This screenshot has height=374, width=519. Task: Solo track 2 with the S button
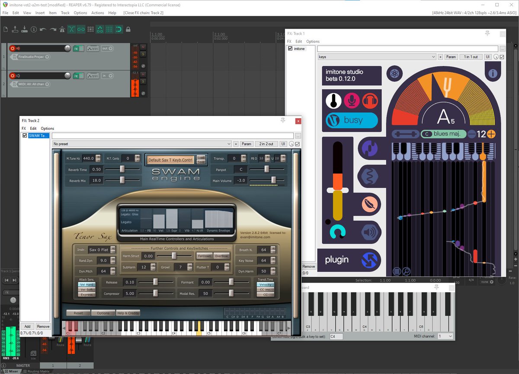(x=143, y=81)
